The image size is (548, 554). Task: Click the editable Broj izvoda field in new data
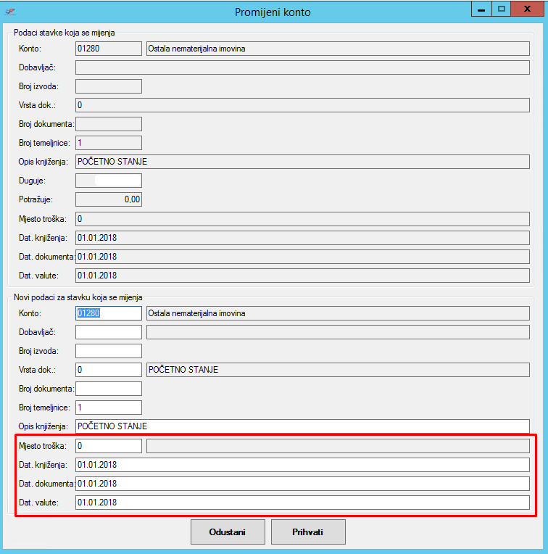click(x=108, y=351)
